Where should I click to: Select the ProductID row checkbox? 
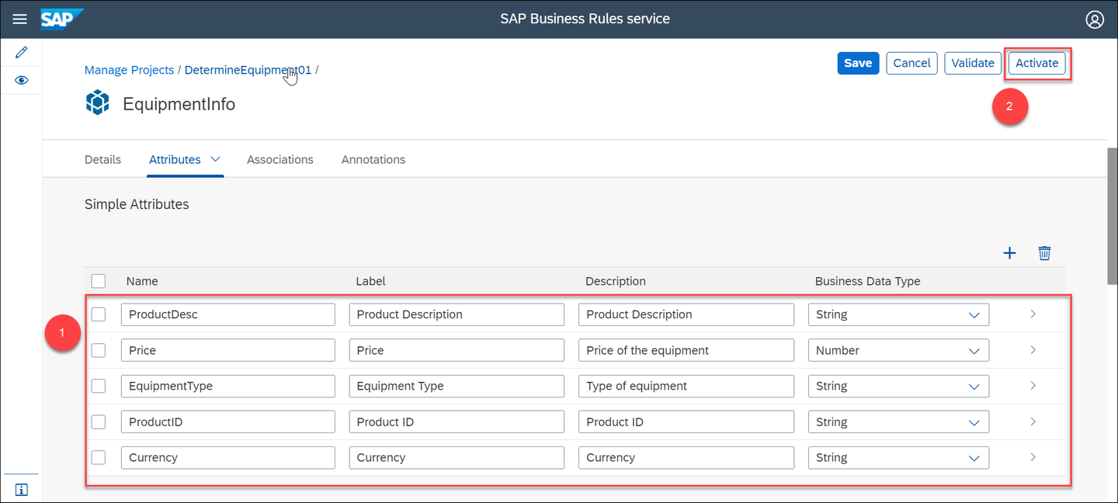click(x=99, y=421)
